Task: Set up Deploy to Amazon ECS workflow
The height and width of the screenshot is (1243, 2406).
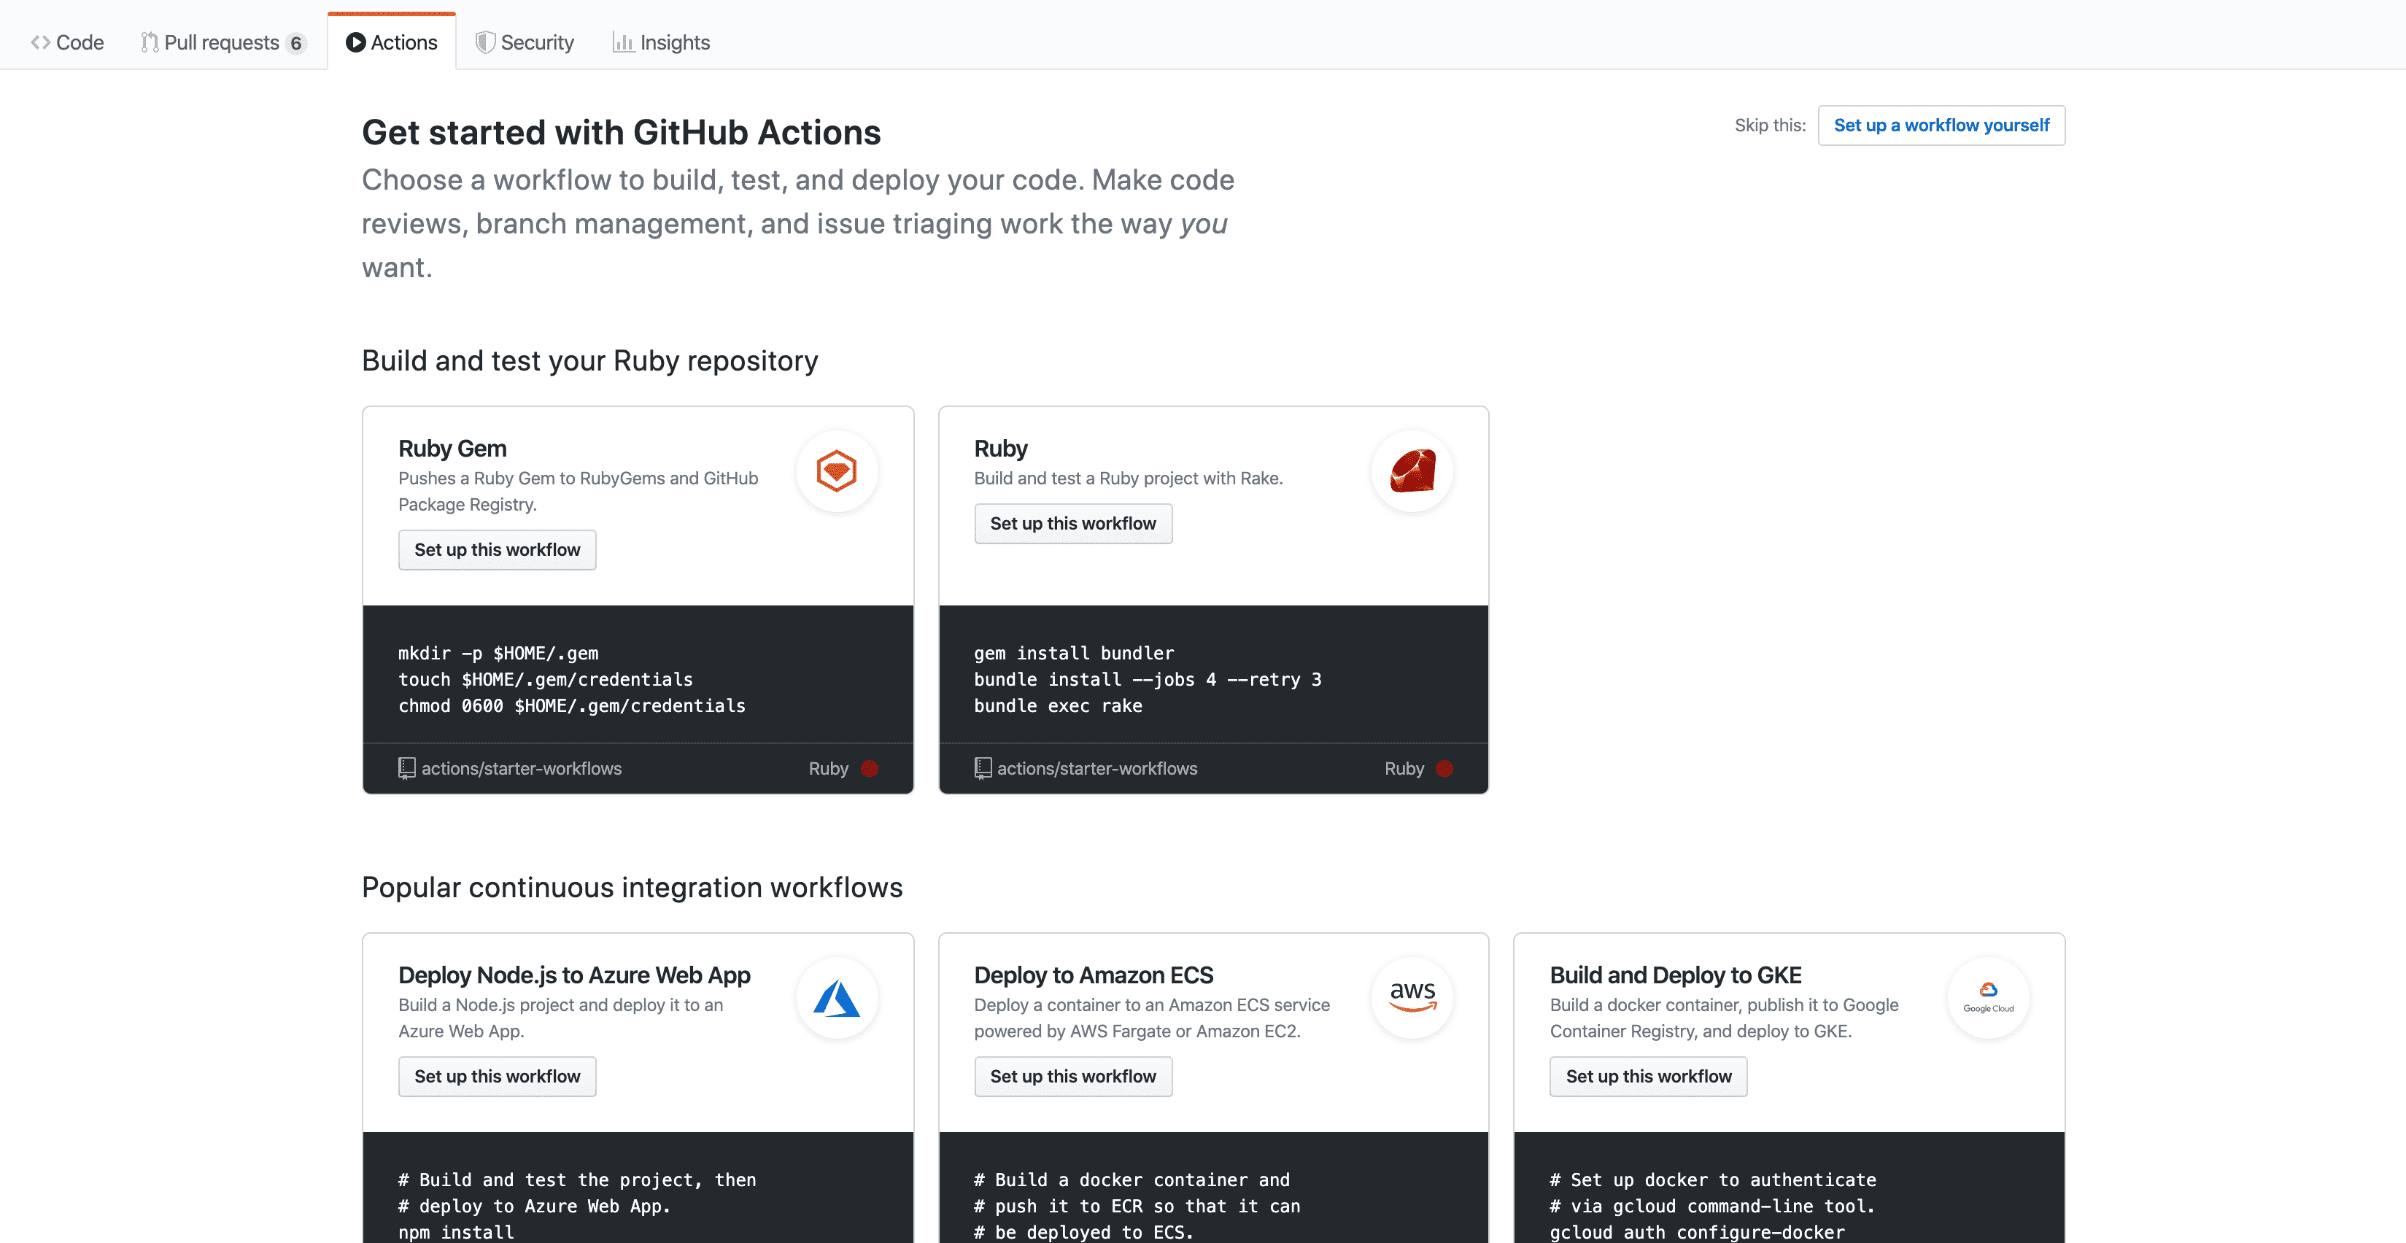Action: click(x=1073, y=1077)
